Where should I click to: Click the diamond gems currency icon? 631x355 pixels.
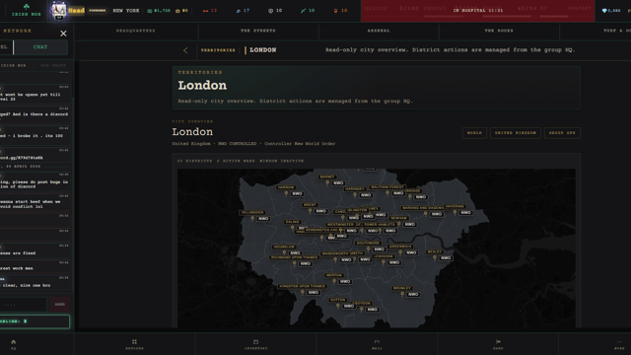[x=604, y=11]
